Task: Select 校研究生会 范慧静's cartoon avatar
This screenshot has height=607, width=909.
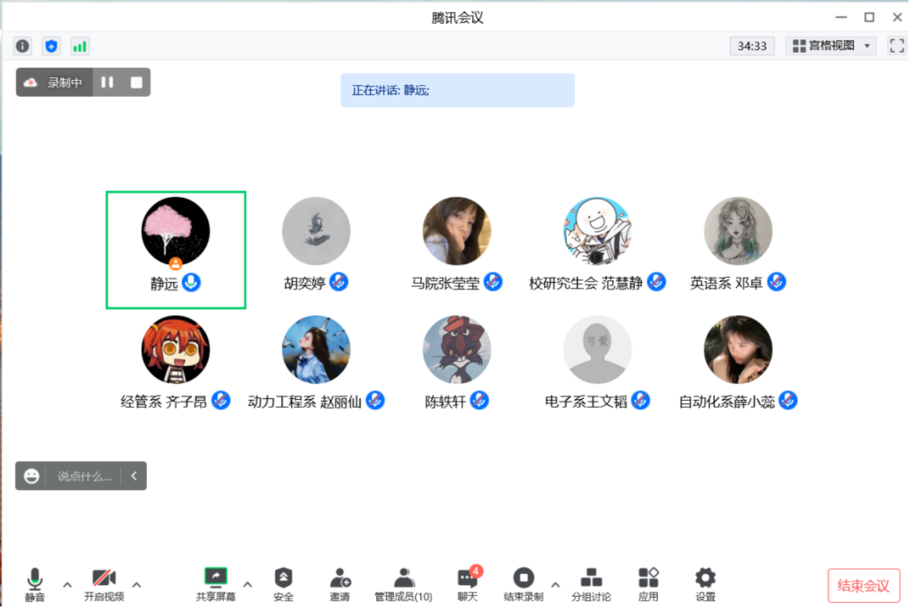Action: click(x=598, y=231)
